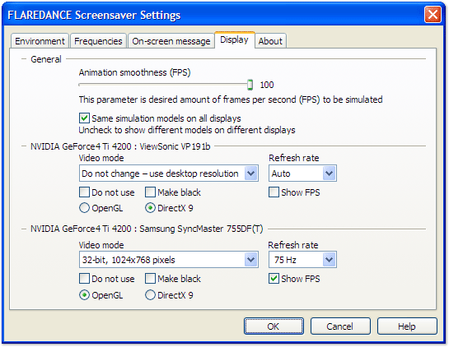Open ViewSonic Refresh rate Auto dropdown

(302, 173)
